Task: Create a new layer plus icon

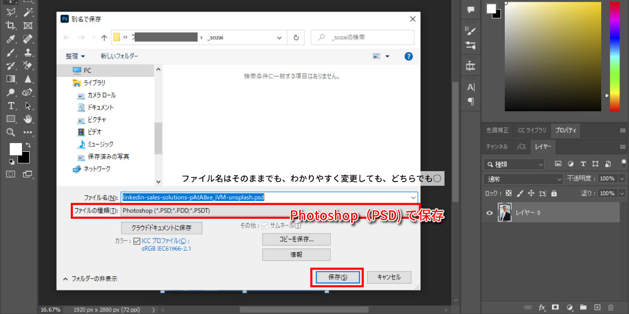Action: [597, 307]
